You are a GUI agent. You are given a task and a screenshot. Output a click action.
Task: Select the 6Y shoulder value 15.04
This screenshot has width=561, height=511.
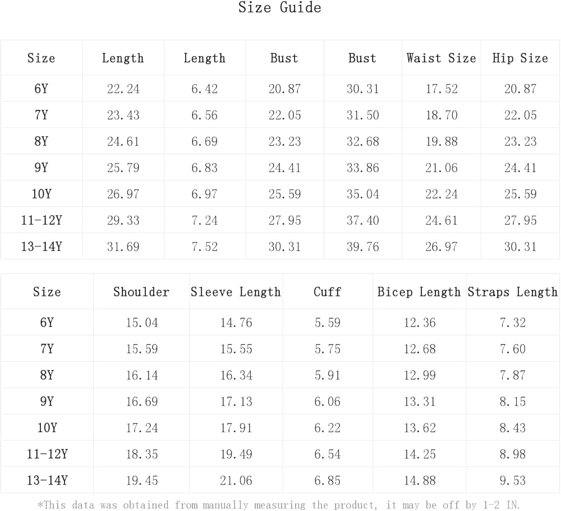[142, 323]
